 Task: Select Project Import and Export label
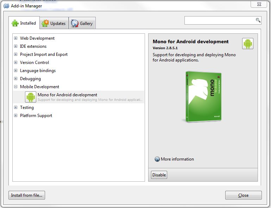tap(44, 54)
